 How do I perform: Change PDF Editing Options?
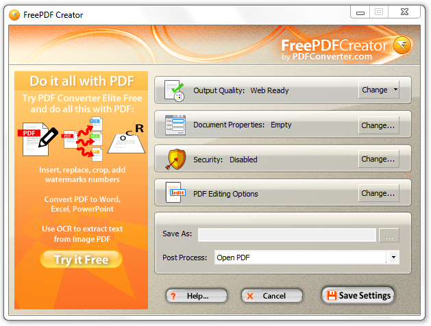378,193
